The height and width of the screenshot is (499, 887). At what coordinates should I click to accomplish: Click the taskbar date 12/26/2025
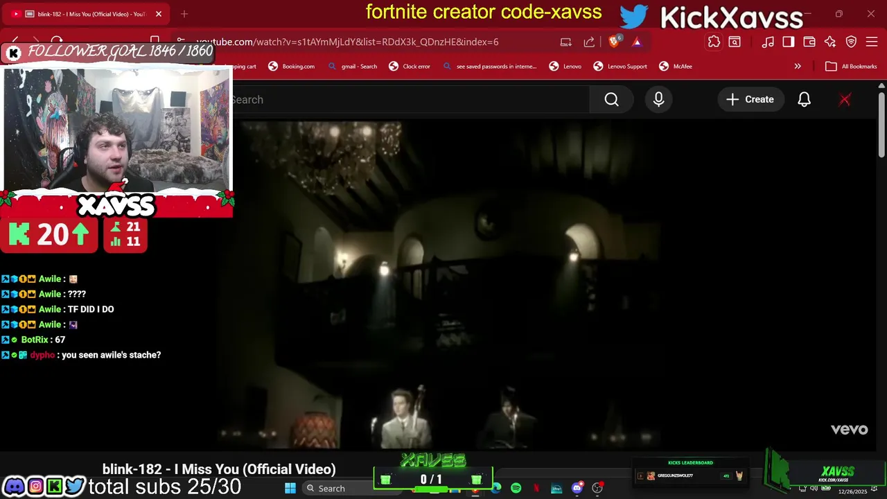pyautogui.click(x=852, y=491)
